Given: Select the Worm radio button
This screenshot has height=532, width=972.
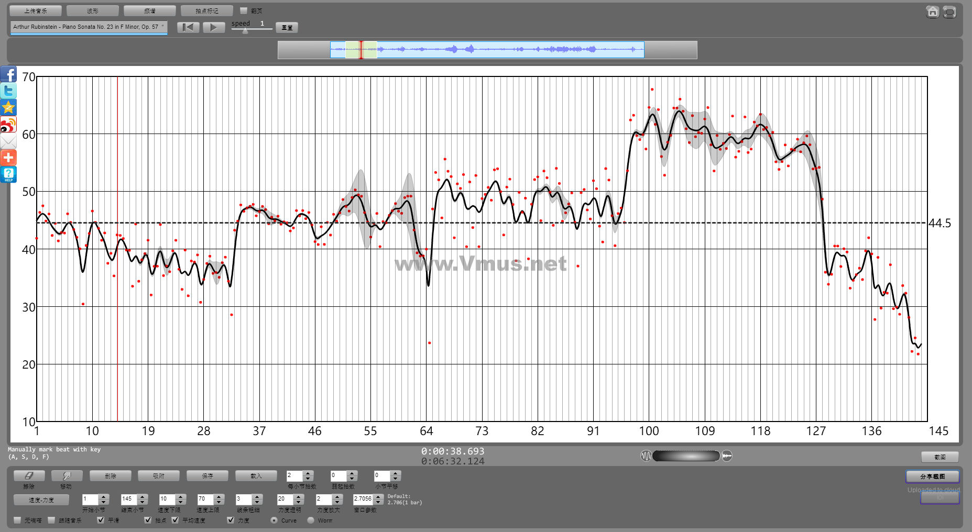Looking at the screenshot, I should [311, 520].
